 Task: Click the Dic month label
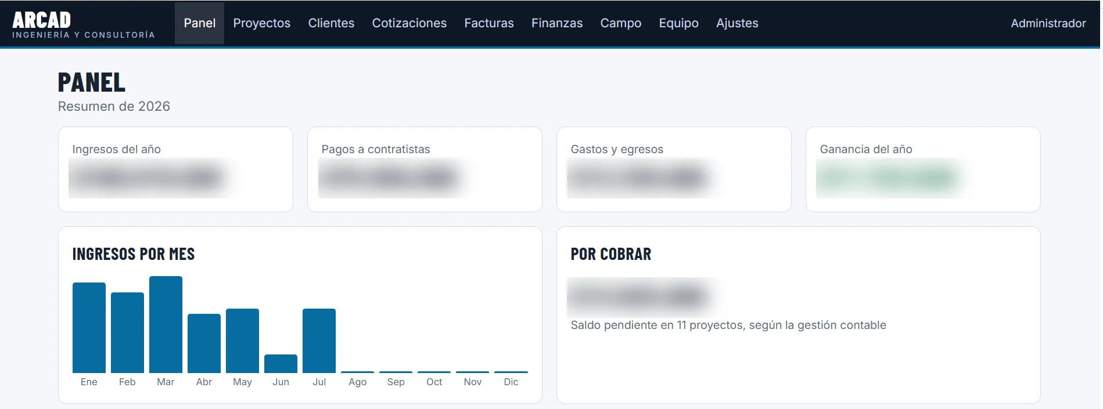(511, 382)
